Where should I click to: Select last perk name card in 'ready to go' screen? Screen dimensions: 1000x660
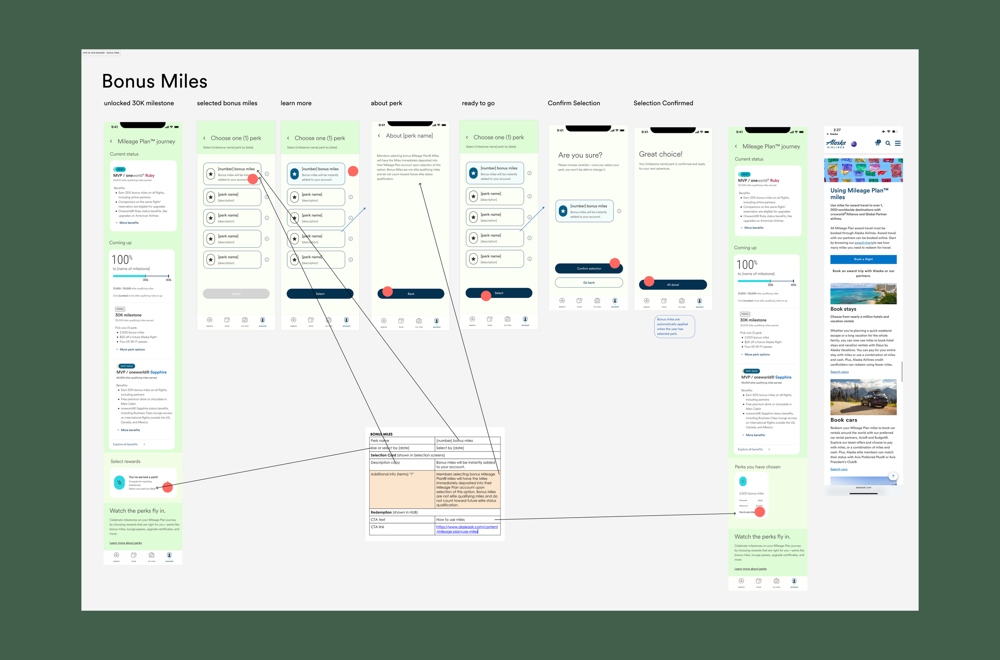click(x=494, y=259)
